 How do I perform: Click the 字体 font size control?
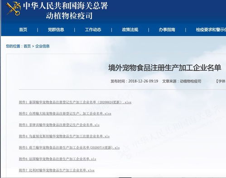[x=221, y=81]
